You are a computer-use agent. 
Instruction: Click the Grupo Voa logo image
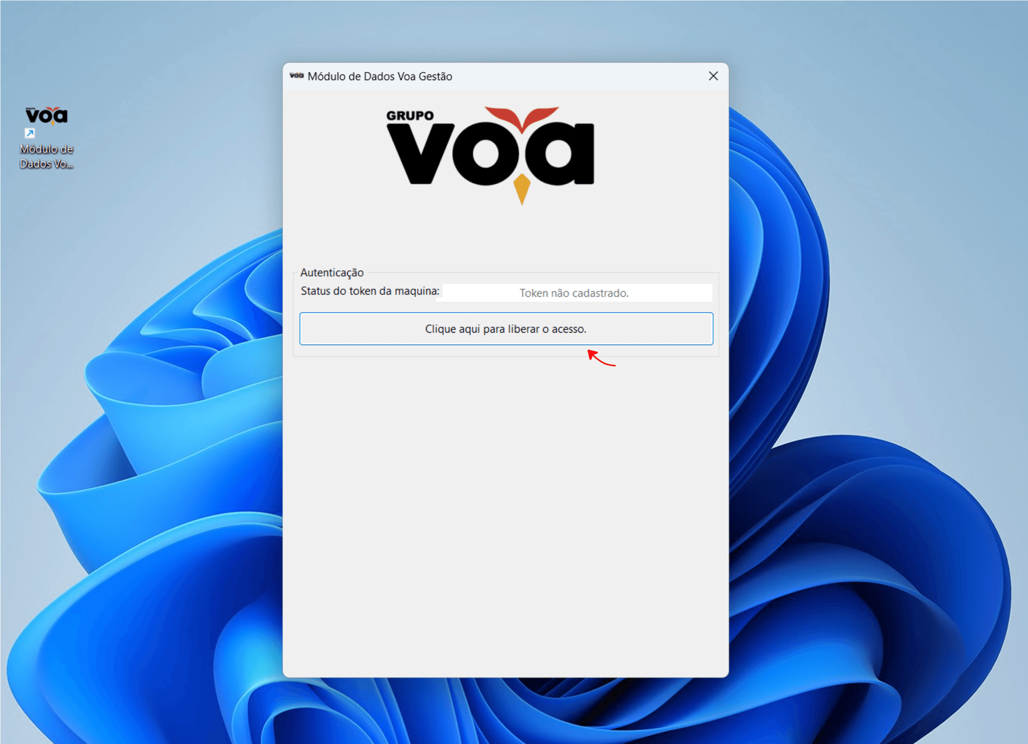pyautogui.click(x=490, y=156)
